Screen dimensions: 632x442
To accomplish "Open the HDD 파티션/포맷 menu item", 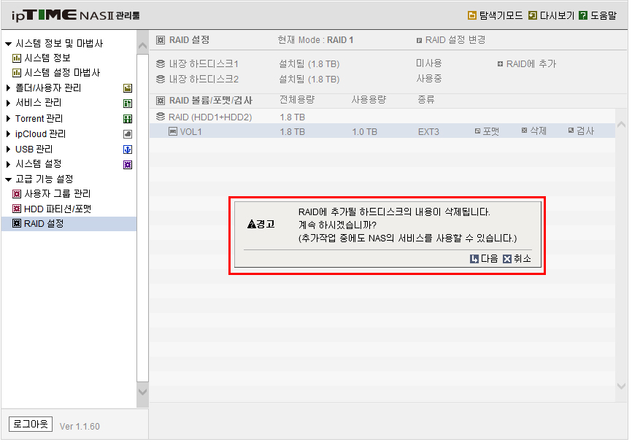I will (x=58, y=209).
